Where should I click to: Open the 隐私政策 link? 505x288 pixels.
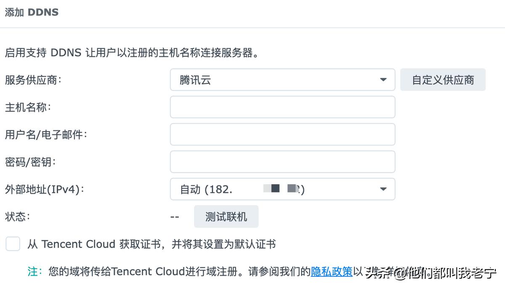click(x=331, y=272)
